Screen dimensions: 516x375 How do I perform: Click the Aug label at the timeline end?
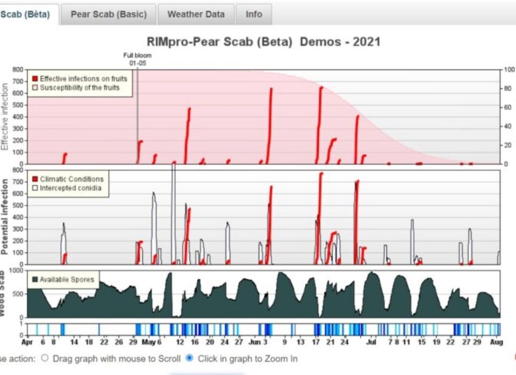click(496, 342)
